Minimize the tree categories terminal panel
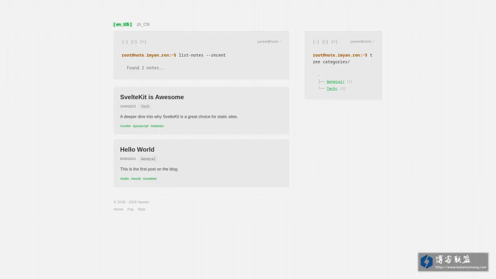 pyautogui.click(x=316, y=42)
